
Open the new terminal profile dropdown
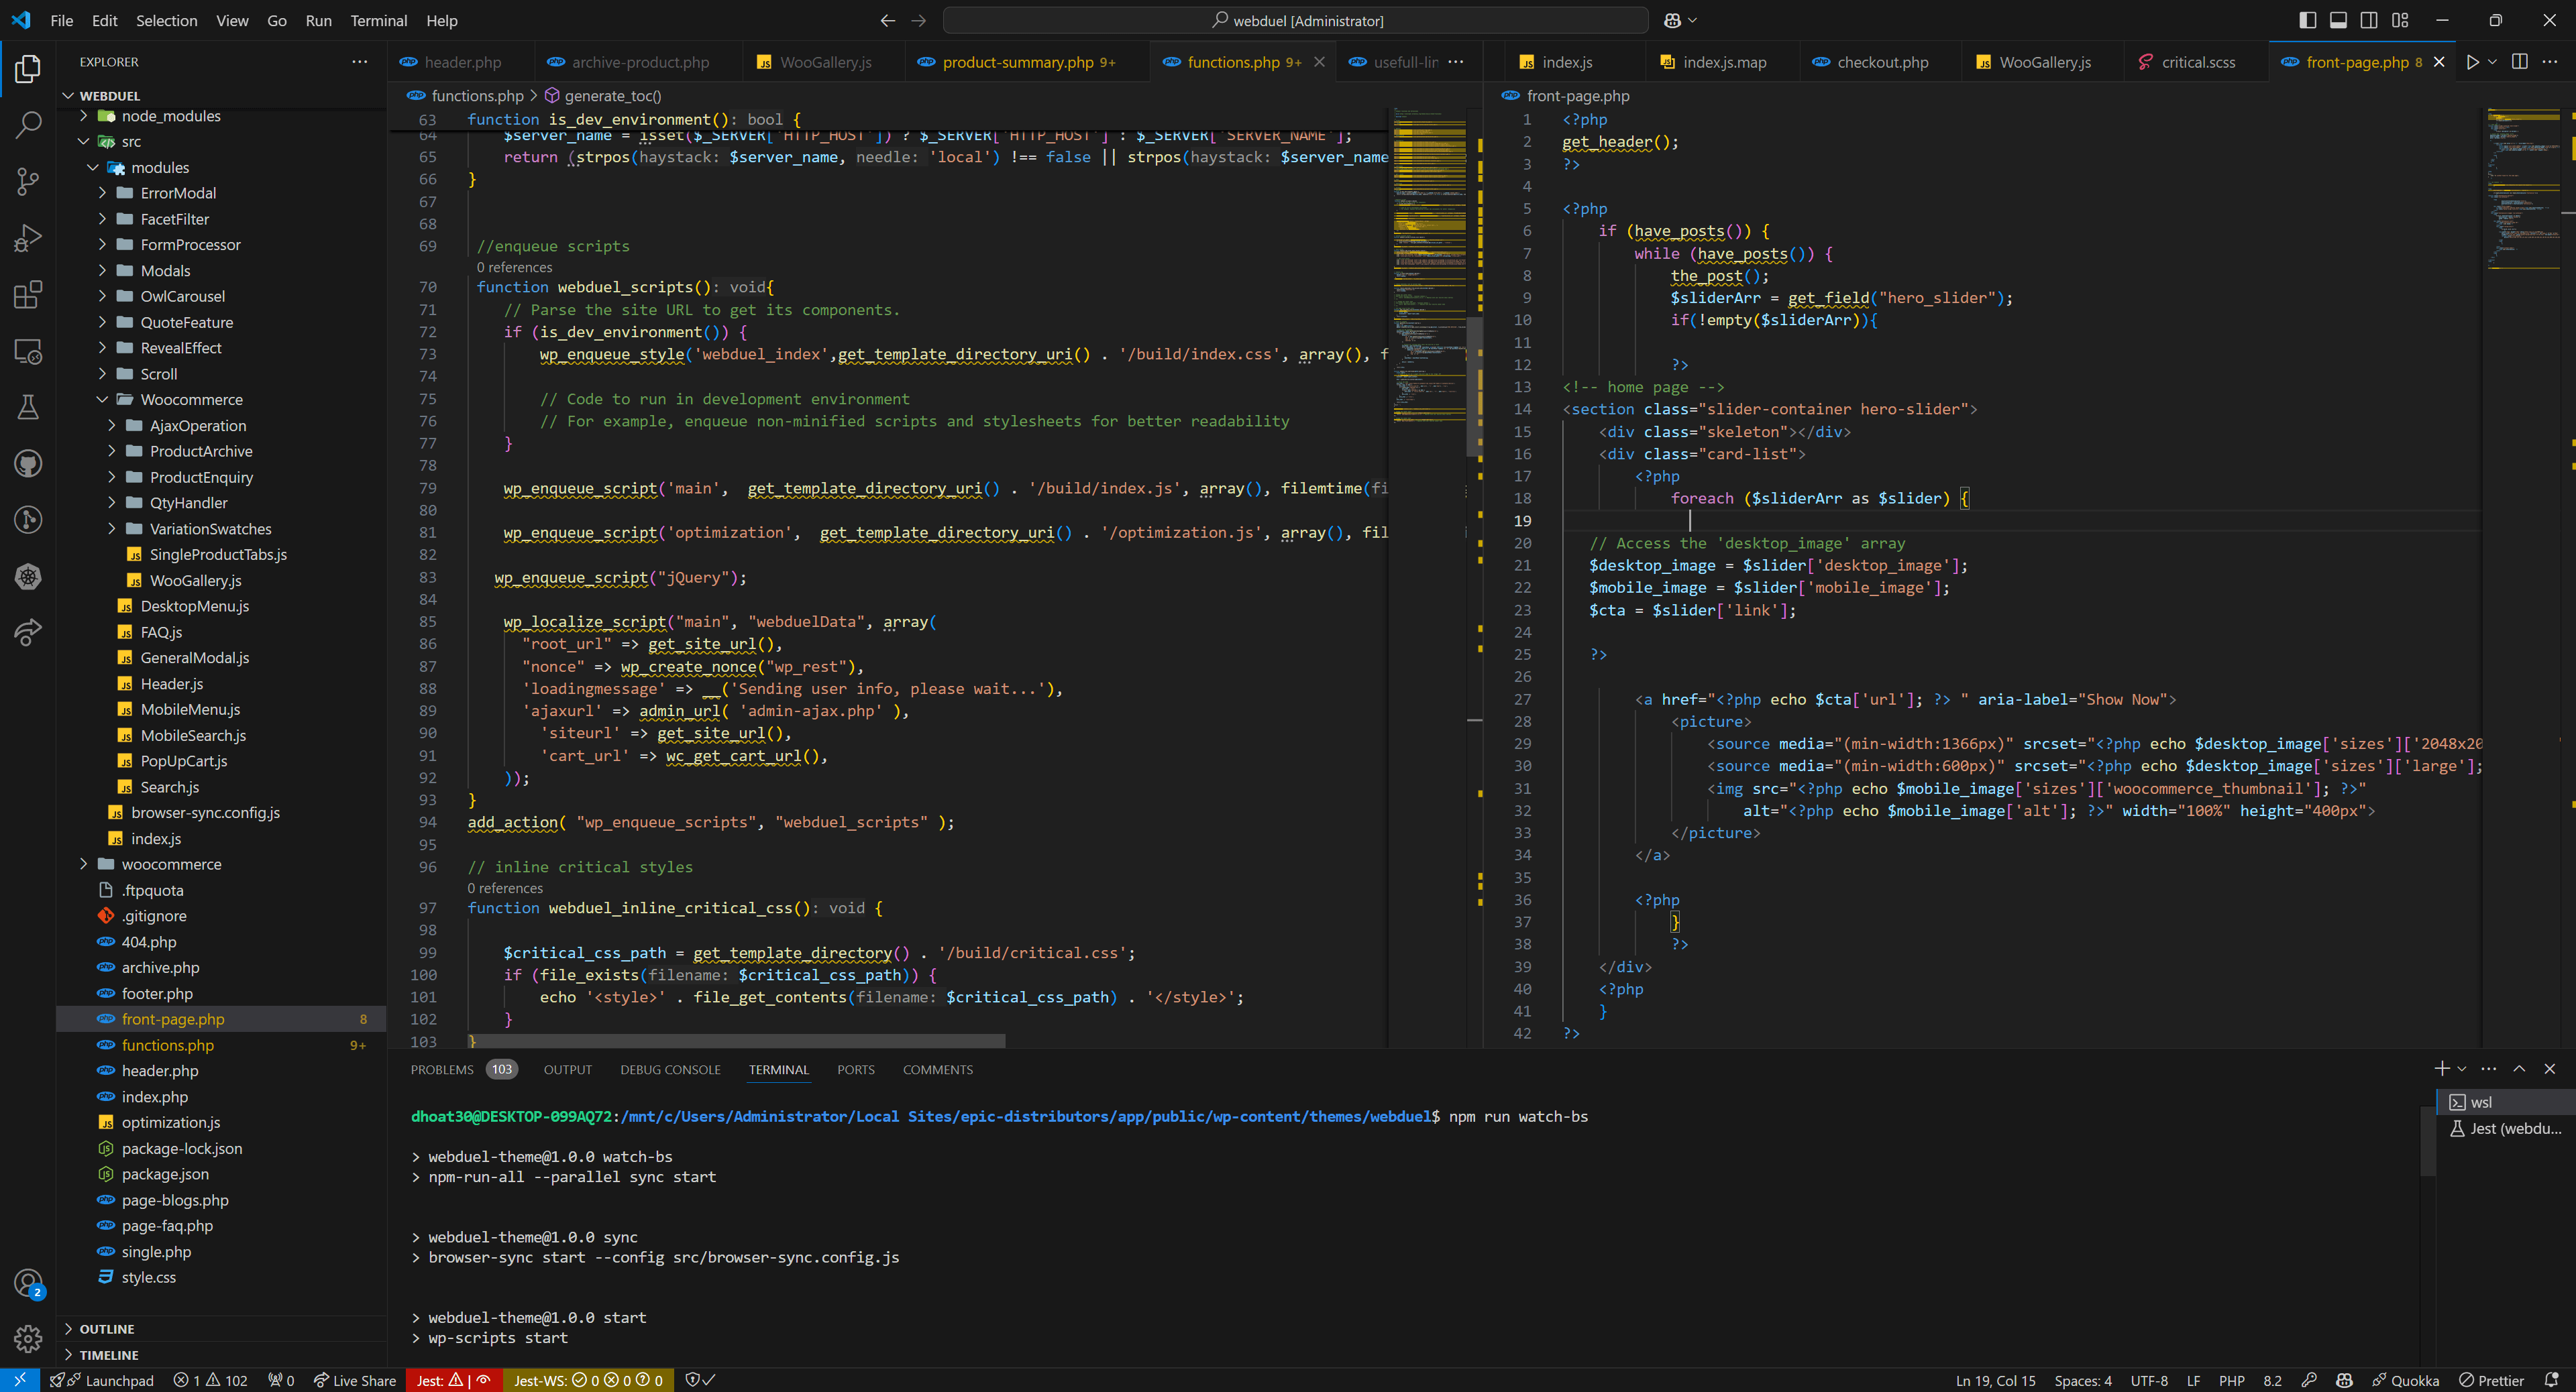2462,1068
